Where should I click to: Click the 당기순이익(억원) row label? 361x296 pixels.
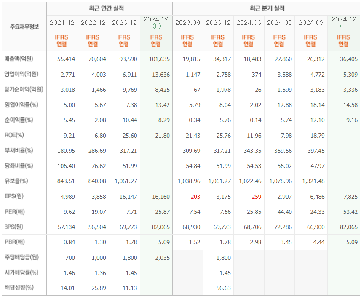(x=24, y=89)
